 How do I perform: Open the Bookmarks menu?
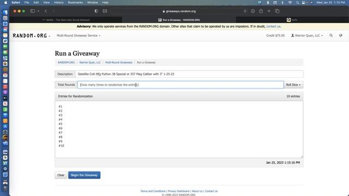[x=75, y=2]
